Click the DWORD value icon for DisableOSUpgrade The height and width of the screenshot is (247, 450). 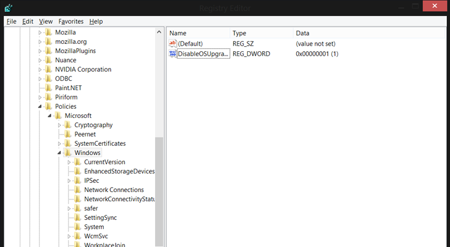172,54
